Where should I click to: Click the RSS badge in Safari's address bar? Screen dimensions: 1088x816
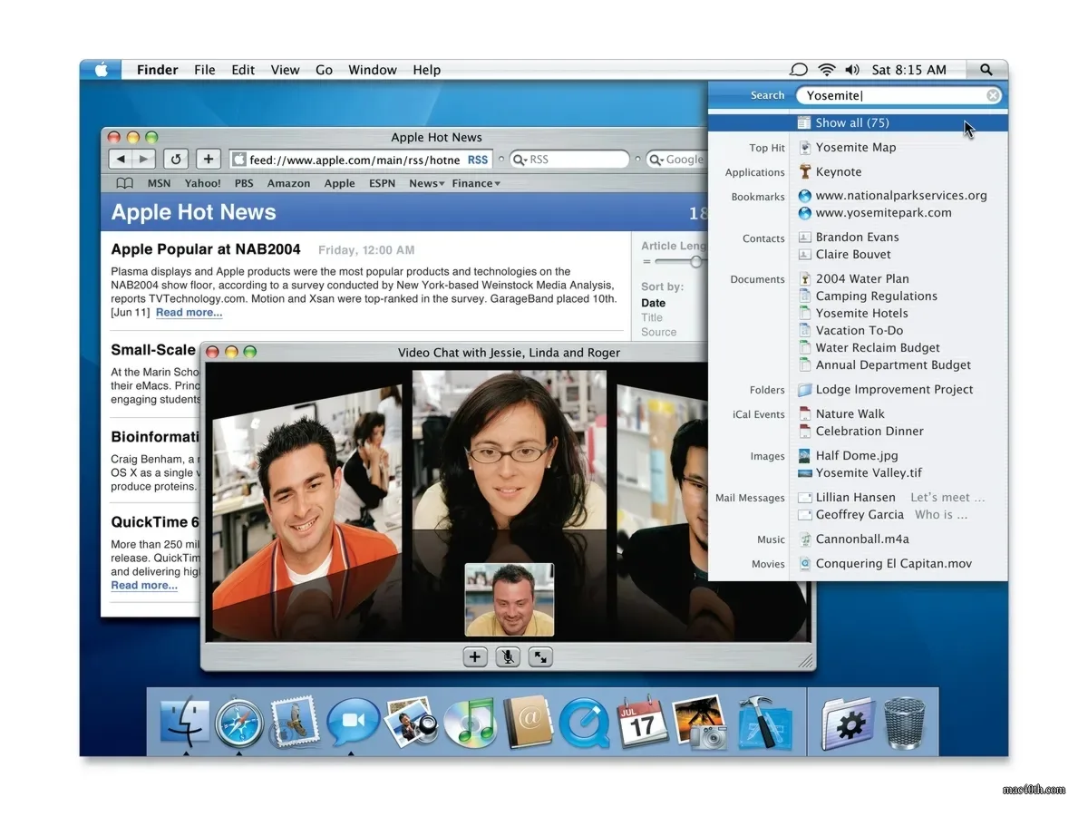tap(478, 159)
